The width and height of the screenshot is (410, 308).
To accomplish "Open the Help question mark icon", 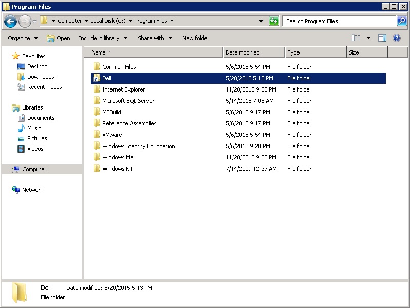I will click(396, 38).
